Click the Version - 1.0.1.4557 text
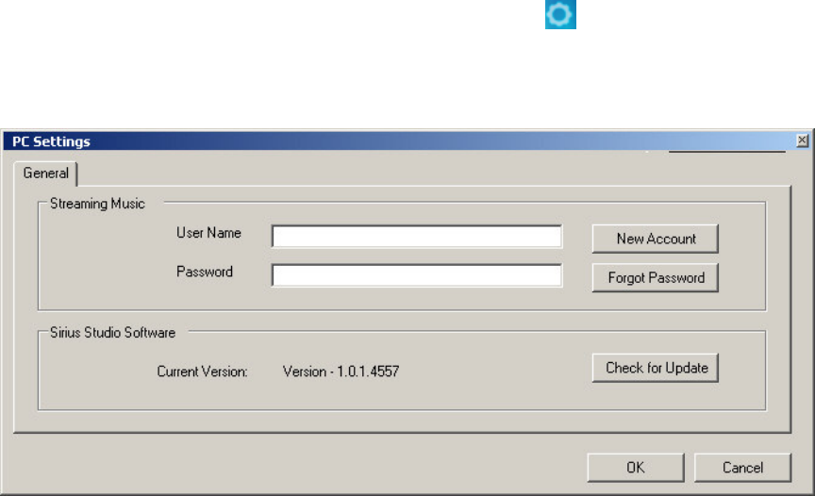This screenshot has height=496, width=815. click(341, 372)
